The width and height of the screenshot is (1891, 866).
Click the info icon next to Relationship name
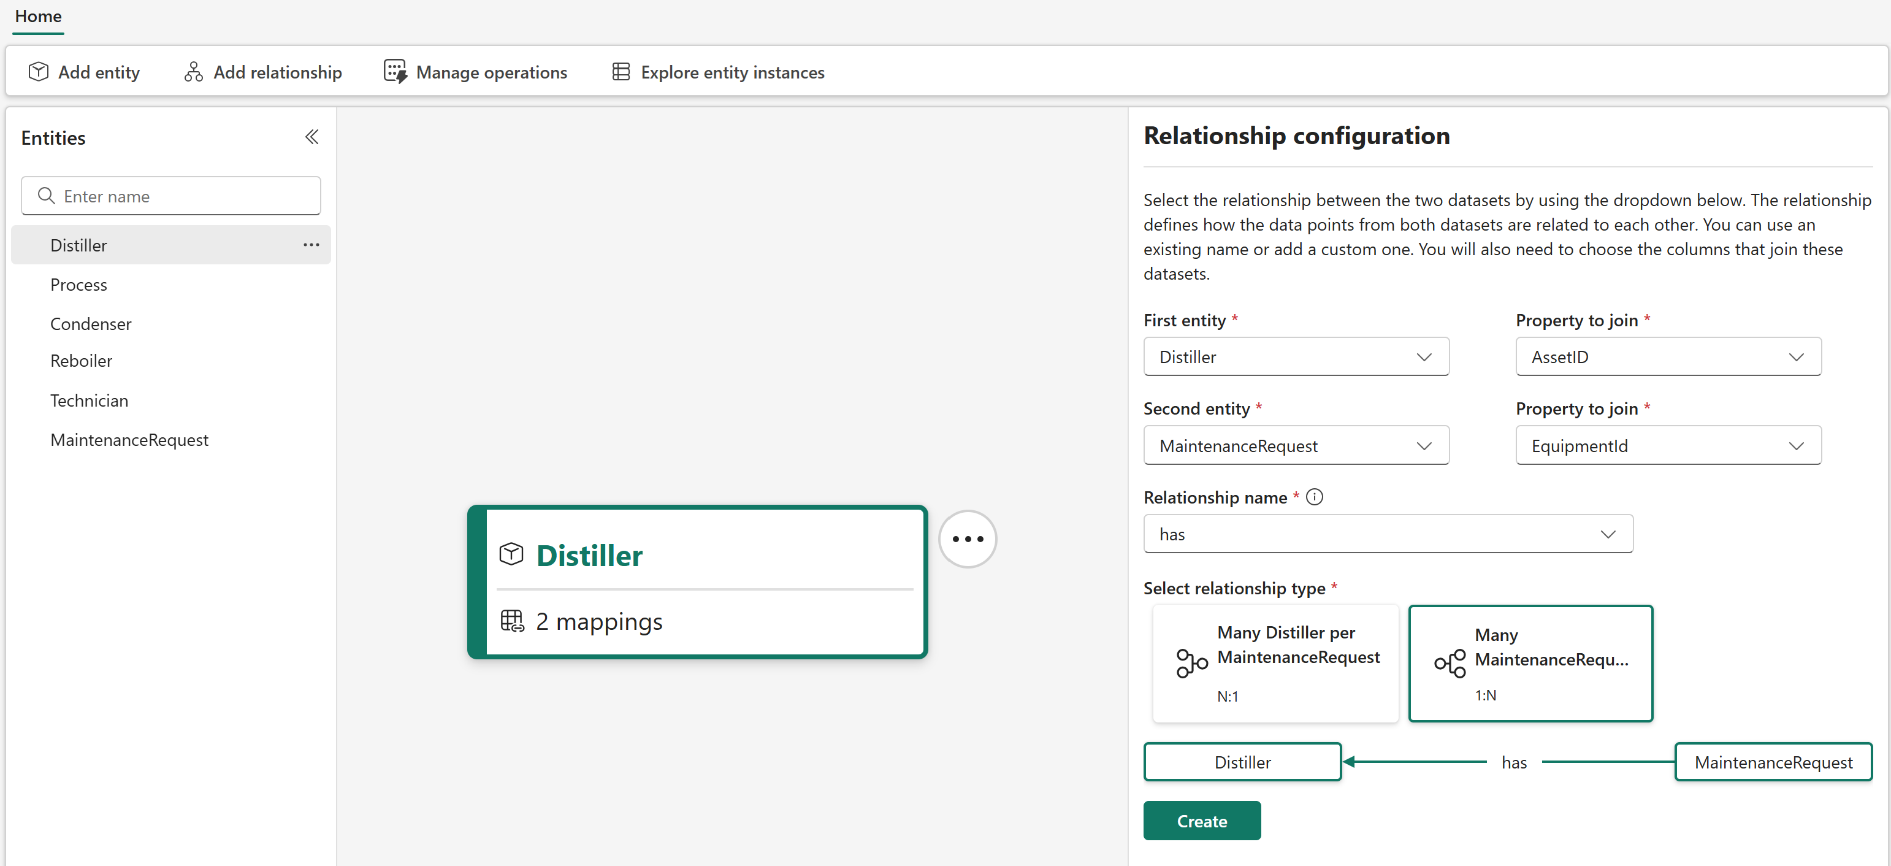pos(1314,497)
